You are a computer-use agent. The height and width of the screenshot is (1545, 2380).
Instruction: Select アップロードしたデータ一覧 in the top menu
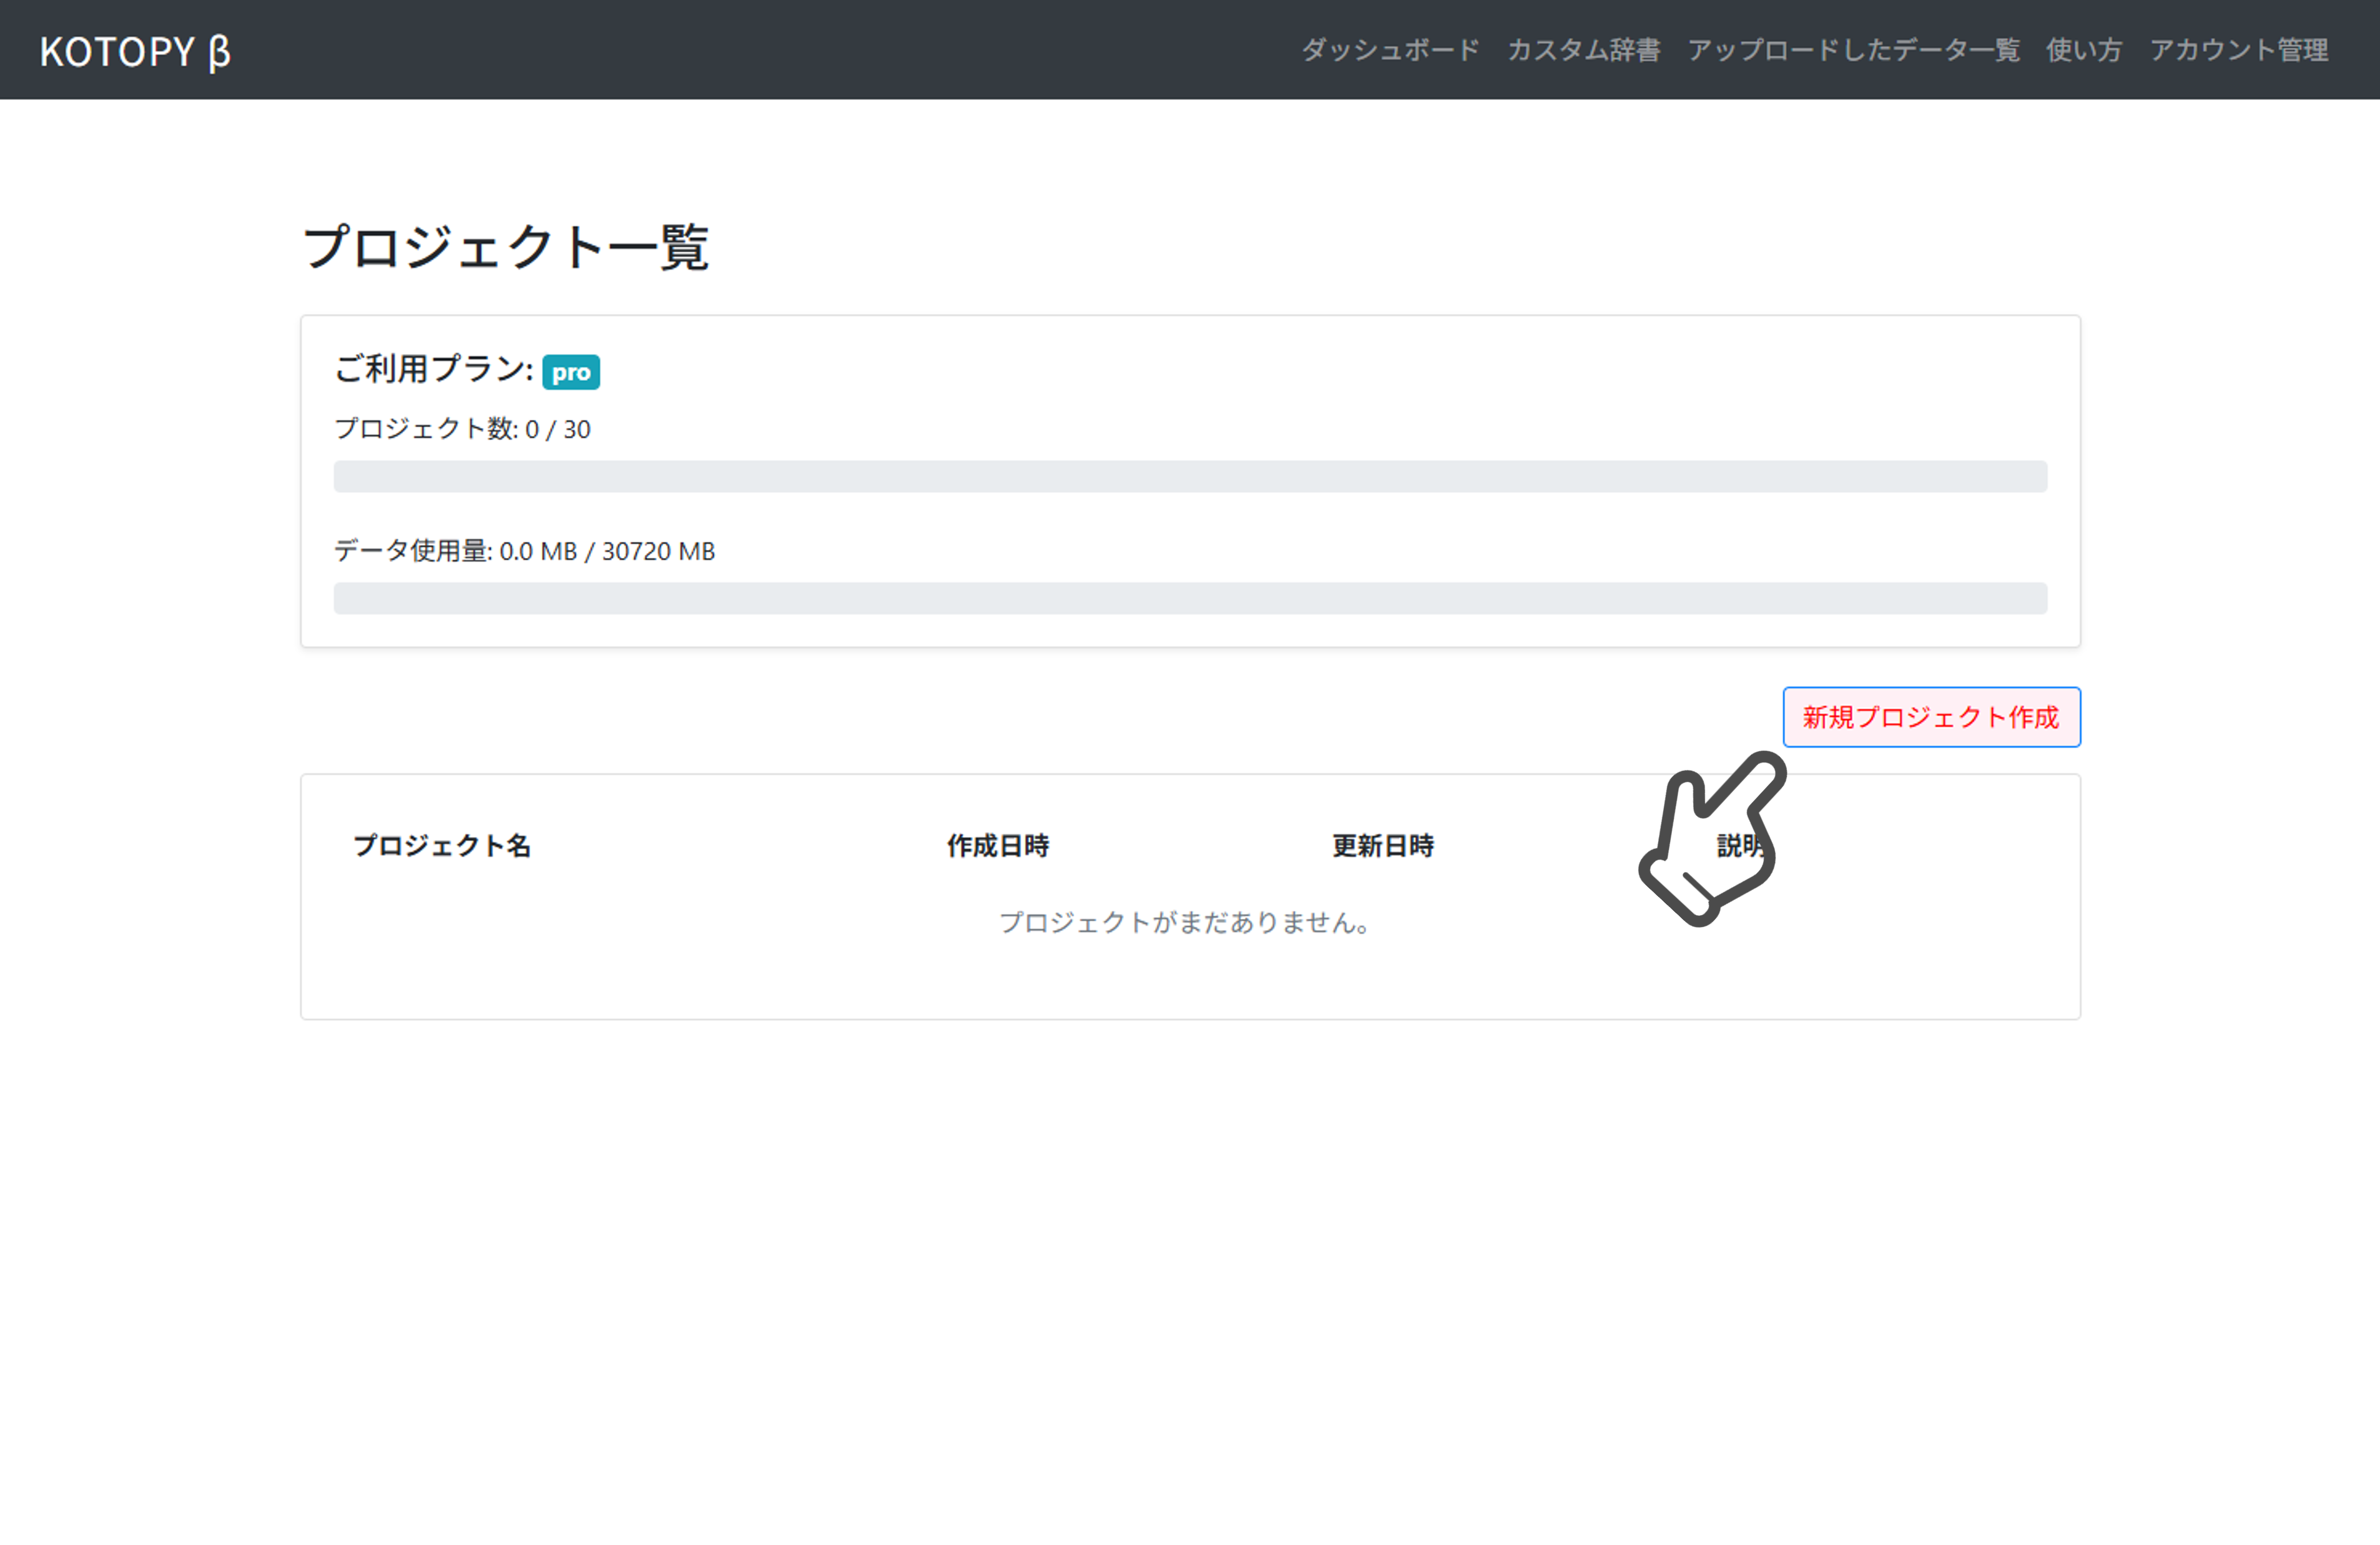point(1853,50)
